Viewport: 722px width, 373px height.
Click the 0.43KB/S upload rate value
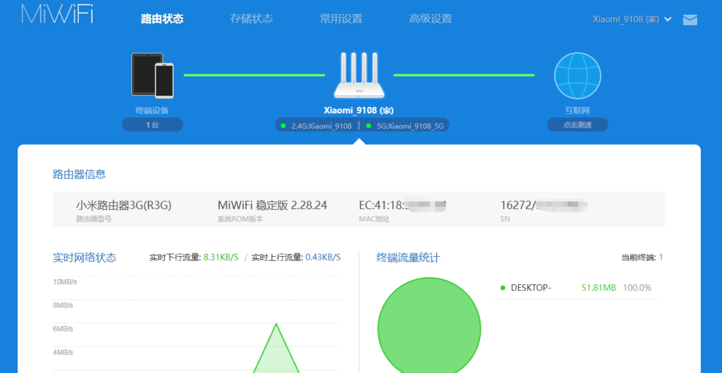click(323, 258)
